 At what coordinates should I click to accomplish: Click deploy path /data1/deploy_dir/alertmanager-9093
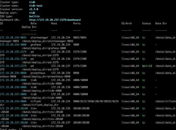tap(48, 41)
